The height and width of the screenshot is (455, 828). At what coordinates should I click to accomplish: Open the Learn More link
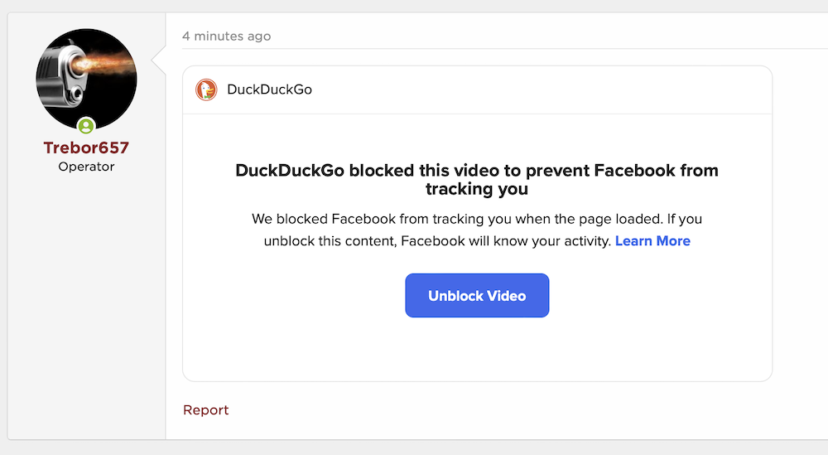click(x=652, y=241)
